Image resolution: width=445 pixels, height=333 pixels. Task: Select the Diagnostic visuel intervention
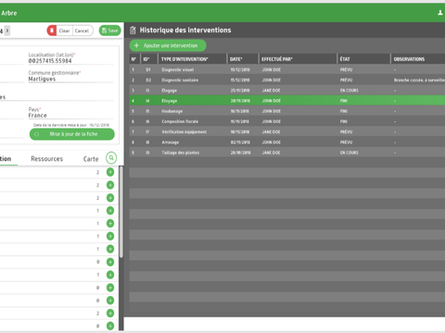pyautogui.click(x=287, y=69)
